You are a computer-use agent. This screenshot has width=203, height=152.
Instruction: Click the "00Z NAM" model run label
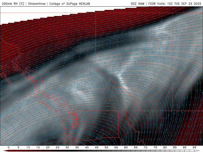pyautogui.click(x=138, y=4)
